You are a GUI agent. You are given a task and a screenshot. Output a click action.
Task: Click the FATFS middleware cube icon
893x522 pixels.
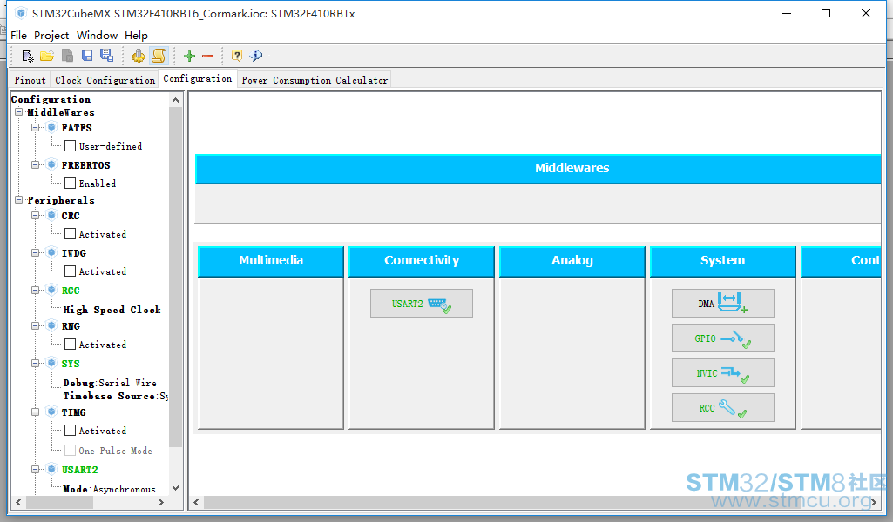51,127
